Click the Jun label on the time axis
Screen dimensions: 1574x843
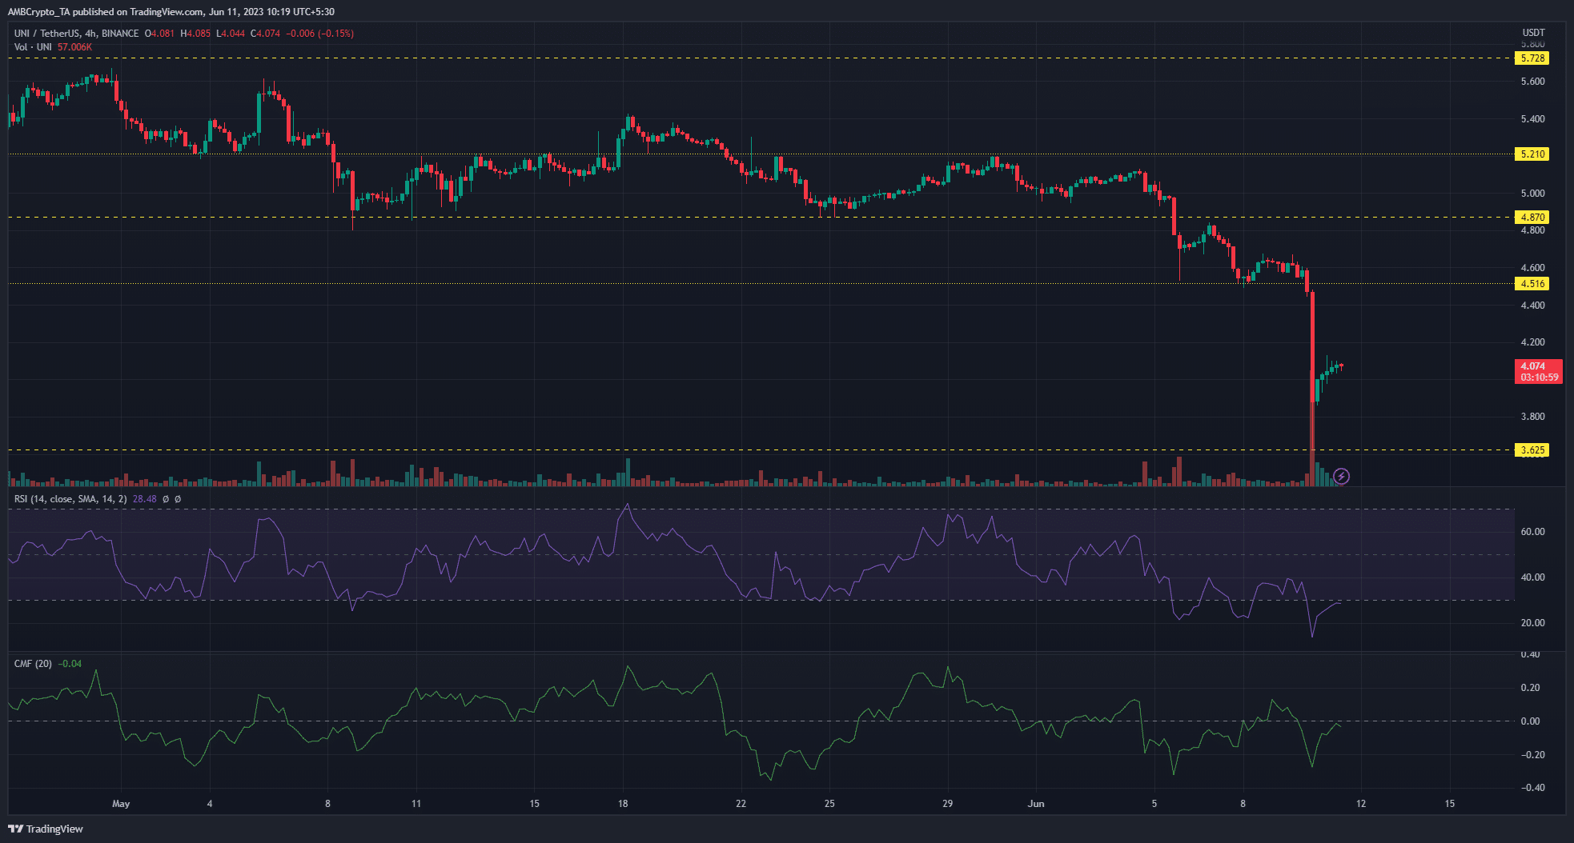[x=1036, y=804]
